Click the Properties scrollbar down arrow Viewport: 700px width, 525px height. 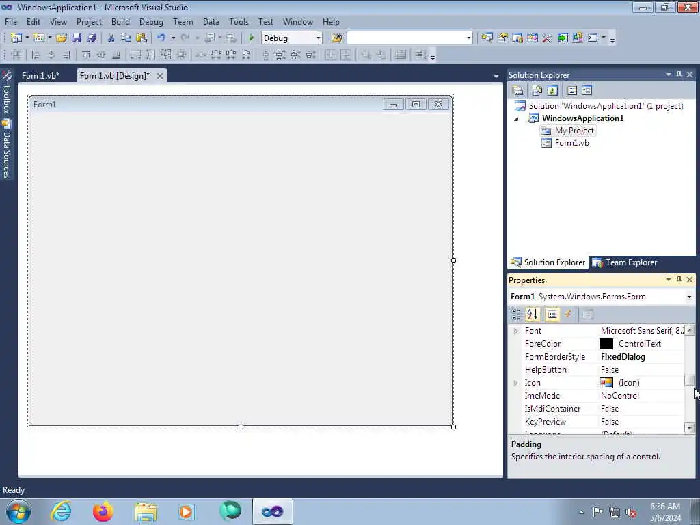[689, 428]
